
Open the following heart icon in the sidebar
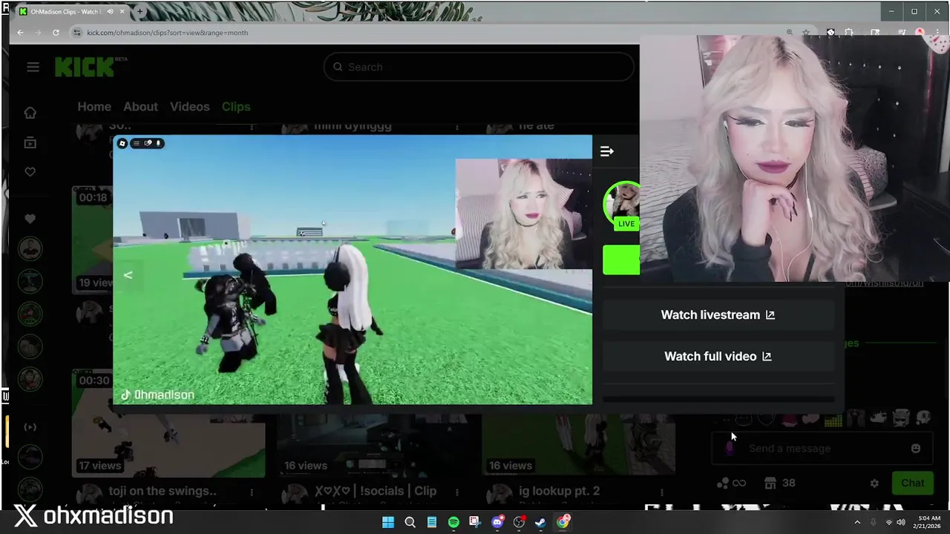[x=30, y=172]
